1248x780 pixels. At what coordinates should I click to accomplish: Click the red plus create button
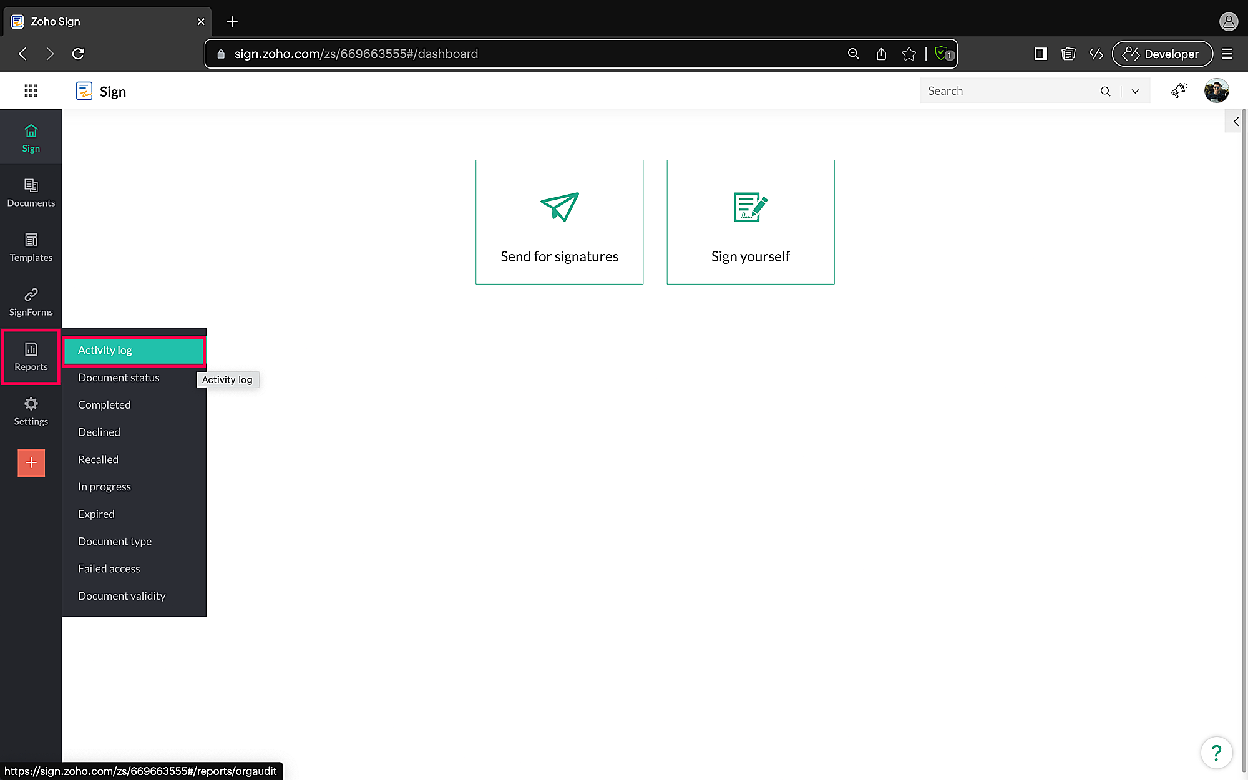click(31, 463)
